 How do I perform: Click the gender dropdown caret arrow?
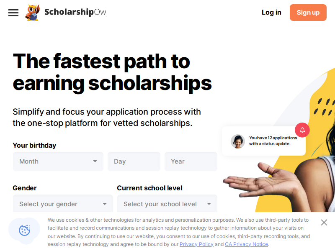[105, 204]
